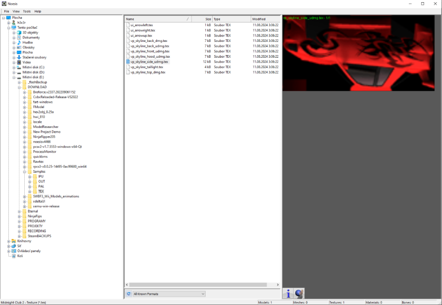This screenshot has width=442, height=305.
Task: Expand the Místní disk (C:) node
Action: (x=14, y=67)
